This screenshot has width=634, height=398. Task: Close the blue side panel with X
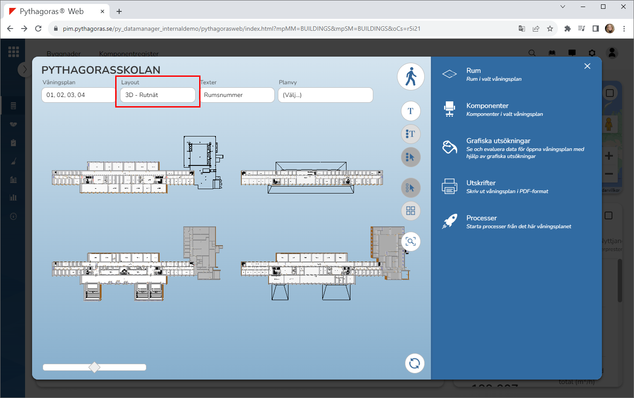point(587,66)
